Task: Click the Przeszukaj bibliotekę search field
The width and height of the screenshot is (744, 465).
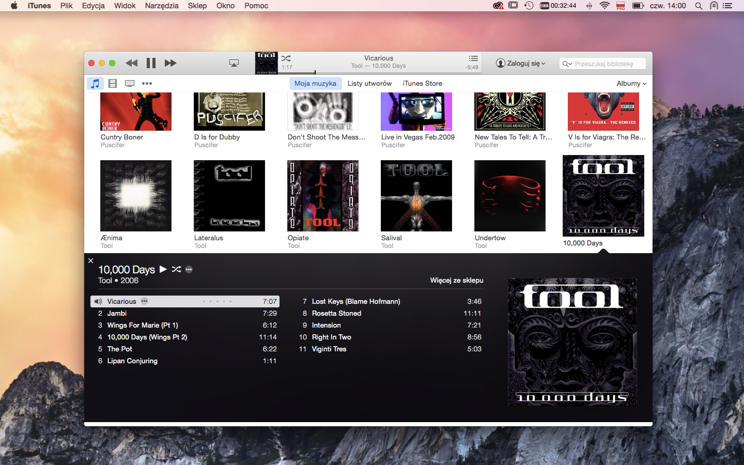Action: (x=603, y=64)
